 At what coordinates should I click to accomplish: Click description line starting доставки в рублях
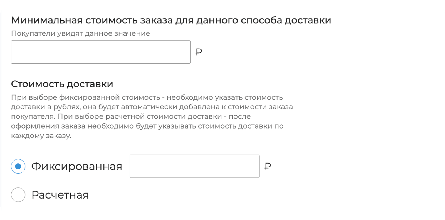tap(152, 107)
